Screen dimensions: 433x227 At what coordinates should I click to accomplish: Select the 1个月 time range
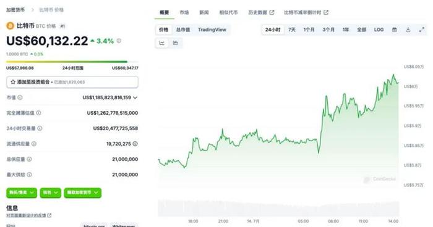309,30
